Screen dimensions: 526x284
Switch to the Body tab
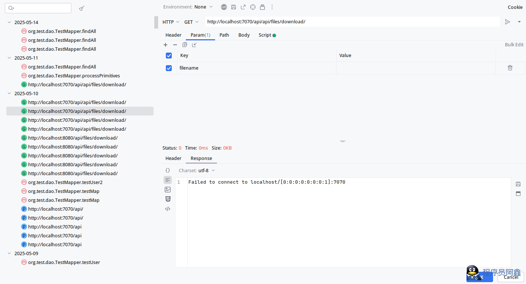tap(244, 35)
